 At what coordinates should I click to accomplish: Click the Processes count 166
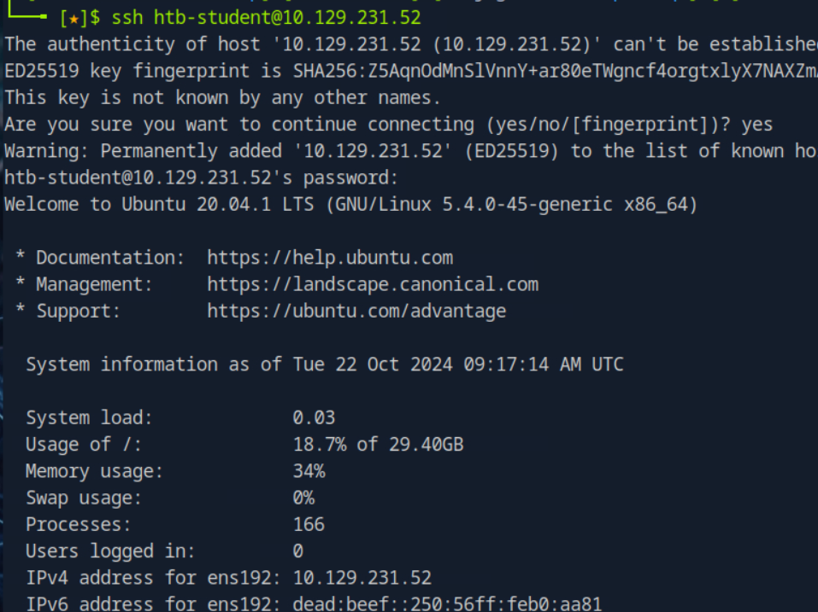tap(309, 524)
